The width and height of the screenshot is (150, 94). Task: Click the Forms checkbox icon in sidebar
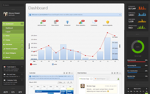pos(4,40)
